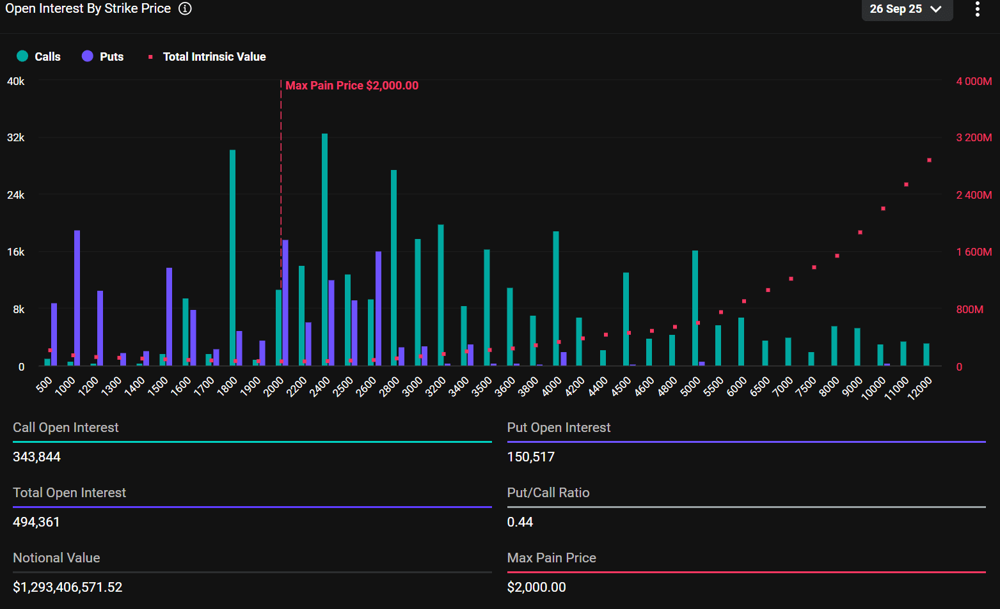This screenshot has width=1000, height=609.
Task: Click the intrinsic value point at 12000 strike
Action: coord(929,160)
